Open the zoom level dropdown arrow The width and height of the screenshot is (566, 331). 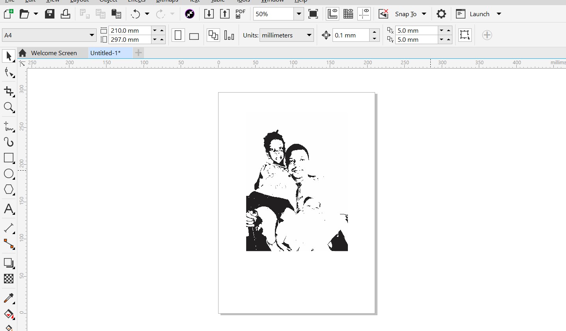pyautogui.click(x=299, y=14)
